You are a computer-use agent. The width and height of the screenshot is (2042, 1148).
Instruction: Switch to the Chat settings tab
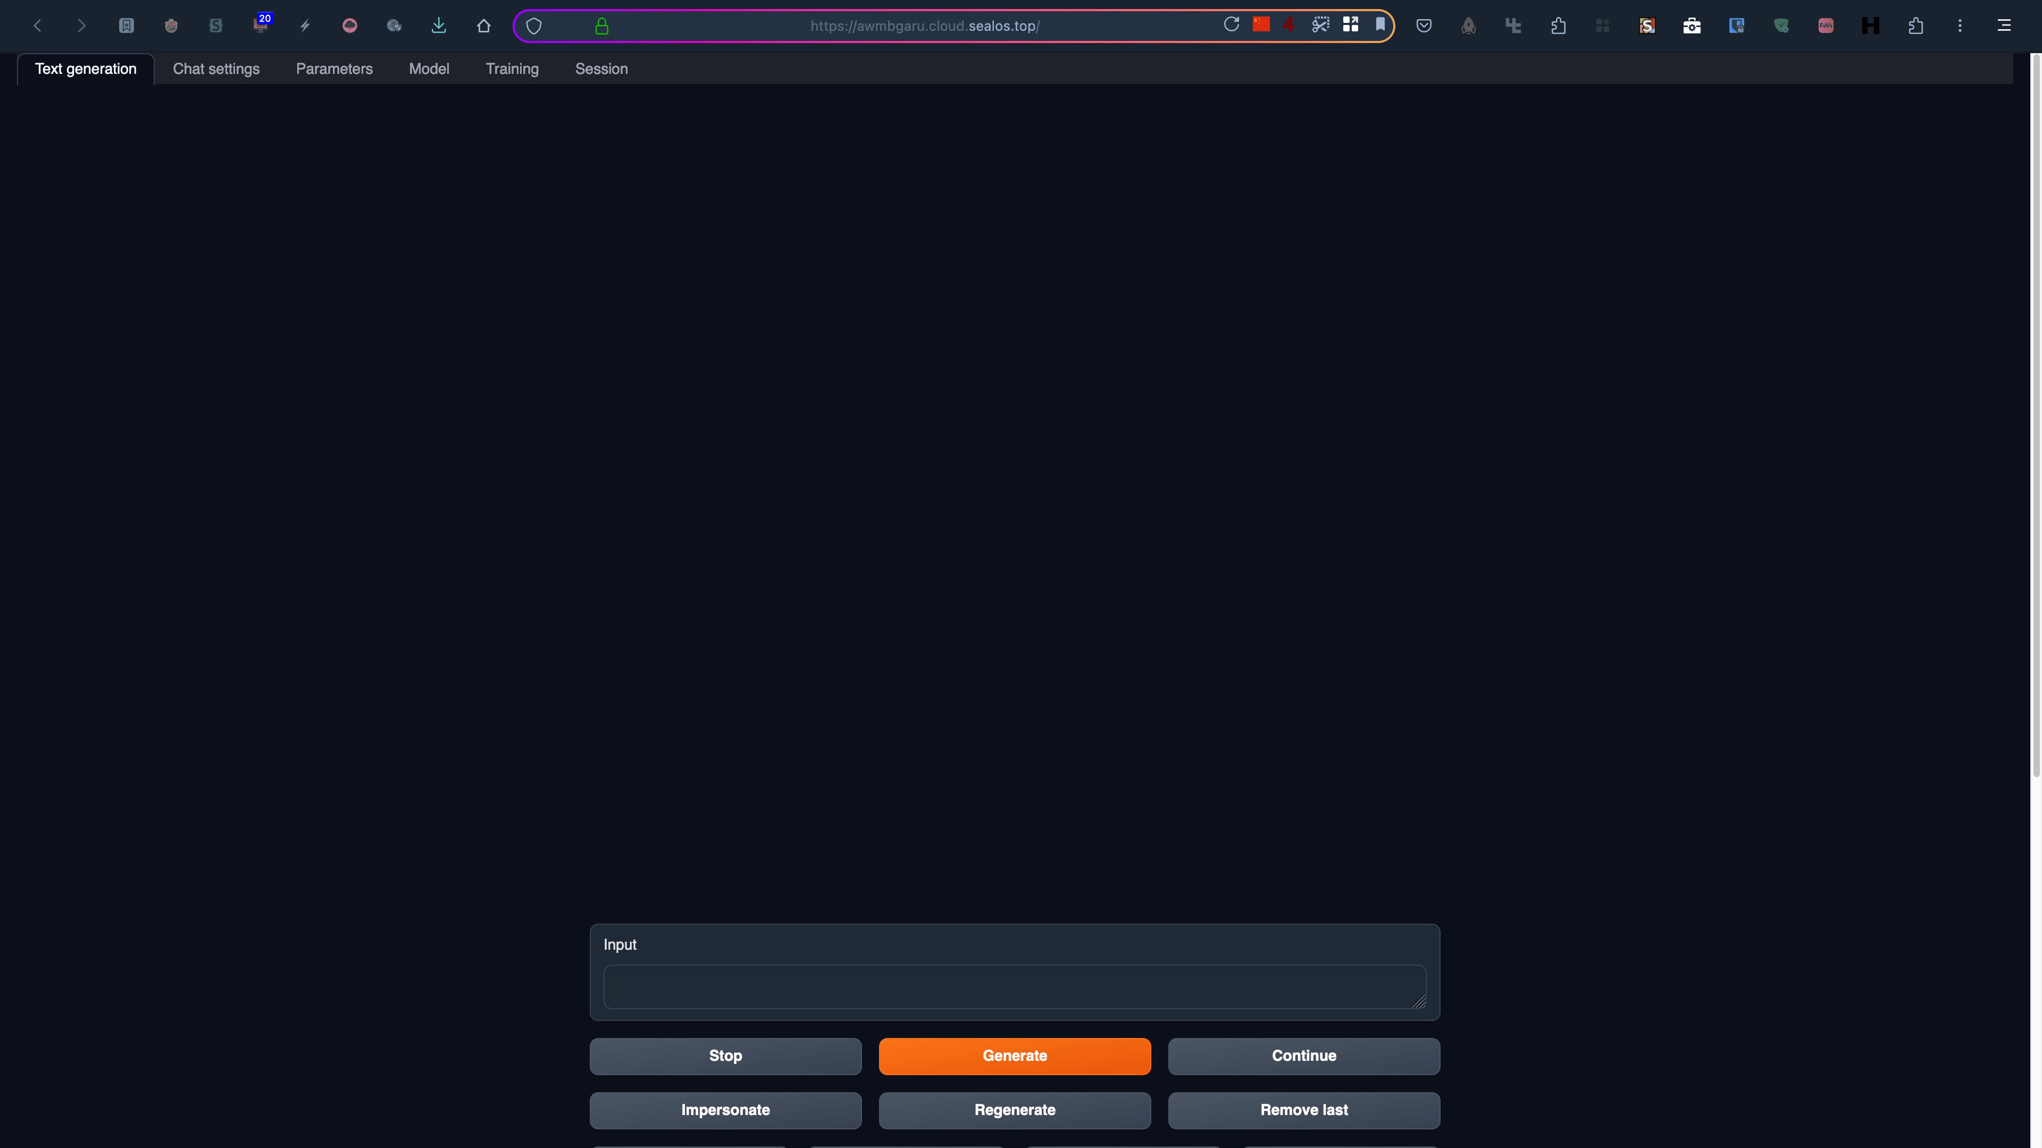tap(216, 69)
